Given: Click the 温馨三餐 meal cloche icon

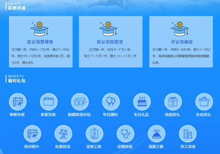Looking at the screenshot, I should pyautogui.click(x=156, y=134).
